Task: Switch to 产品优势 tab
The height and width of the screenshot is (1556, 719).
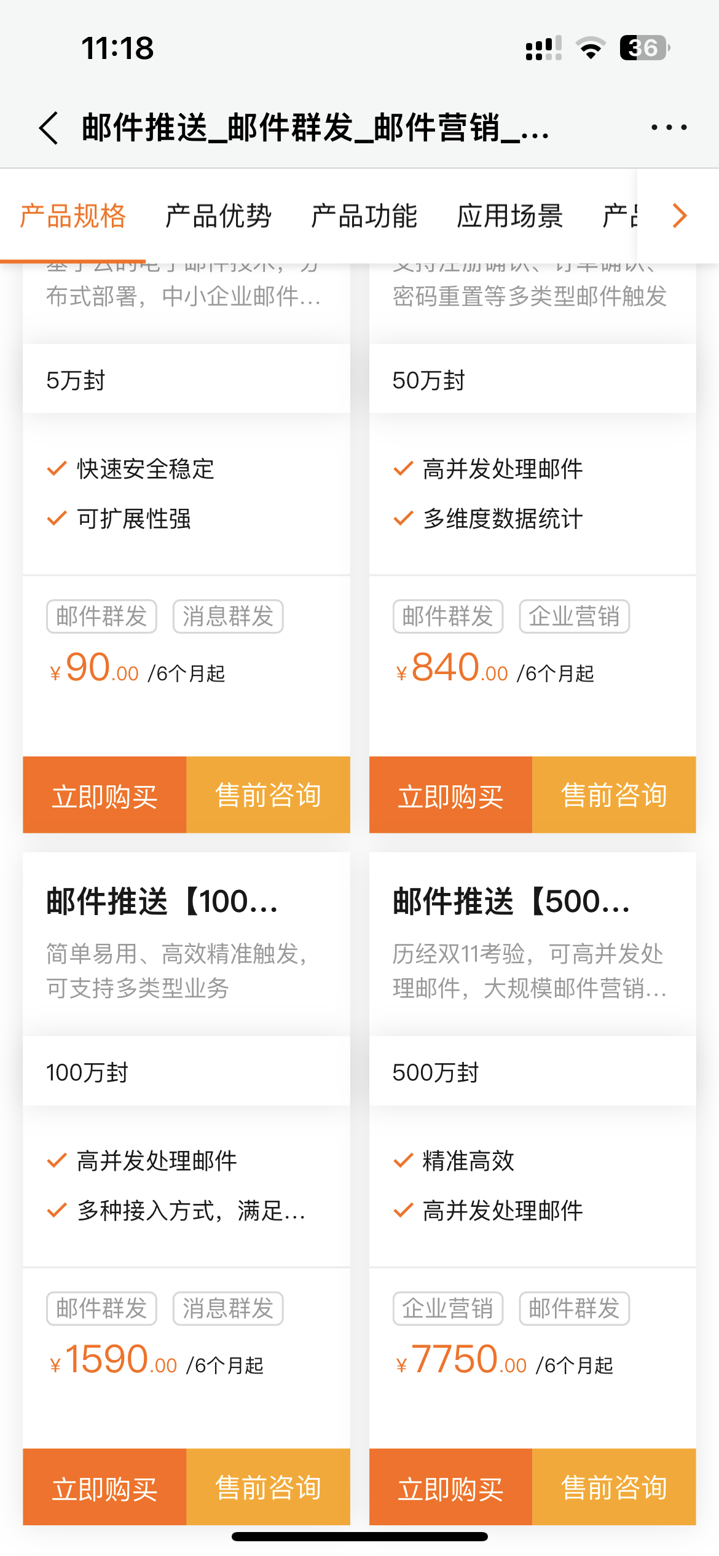Action: (218, 216)
